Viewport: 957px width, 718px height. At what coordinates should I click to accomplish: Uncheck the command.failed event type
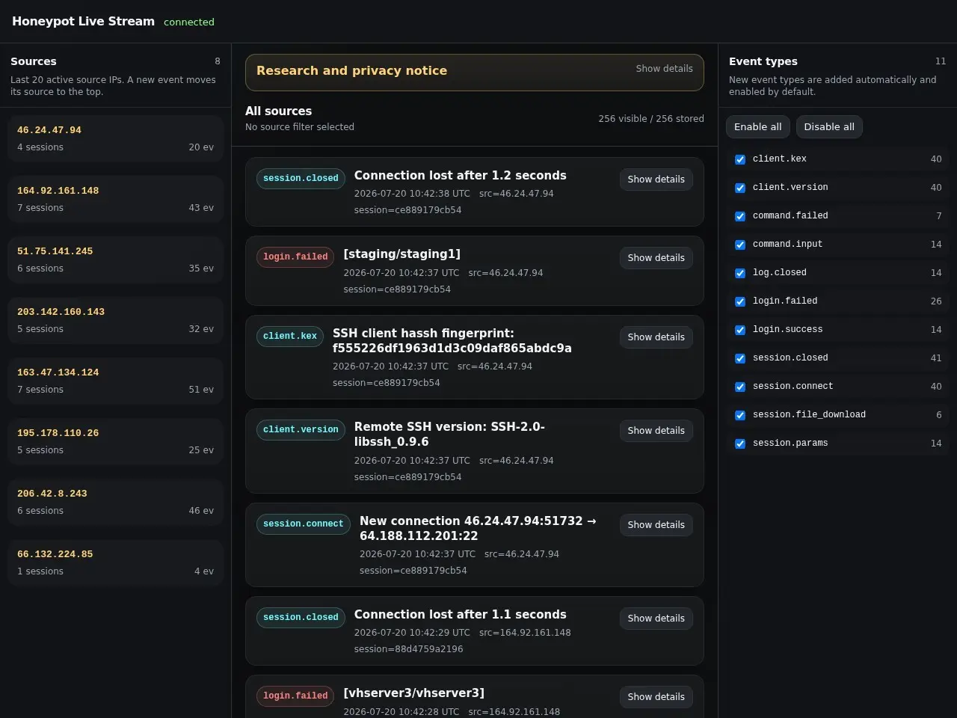click(x=740, y=216)
